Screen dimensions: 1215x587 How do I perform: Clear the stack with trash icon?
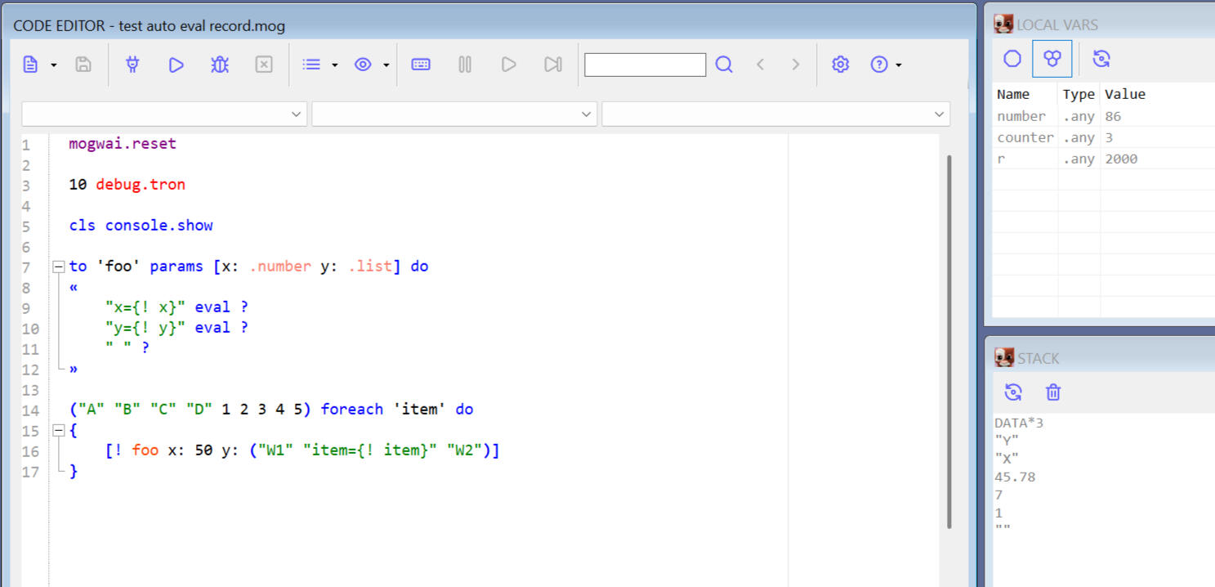pos(1053,392)
